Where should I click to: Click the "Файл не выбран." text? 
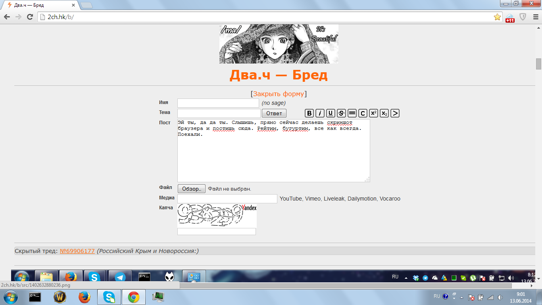[x=230, y=189]
